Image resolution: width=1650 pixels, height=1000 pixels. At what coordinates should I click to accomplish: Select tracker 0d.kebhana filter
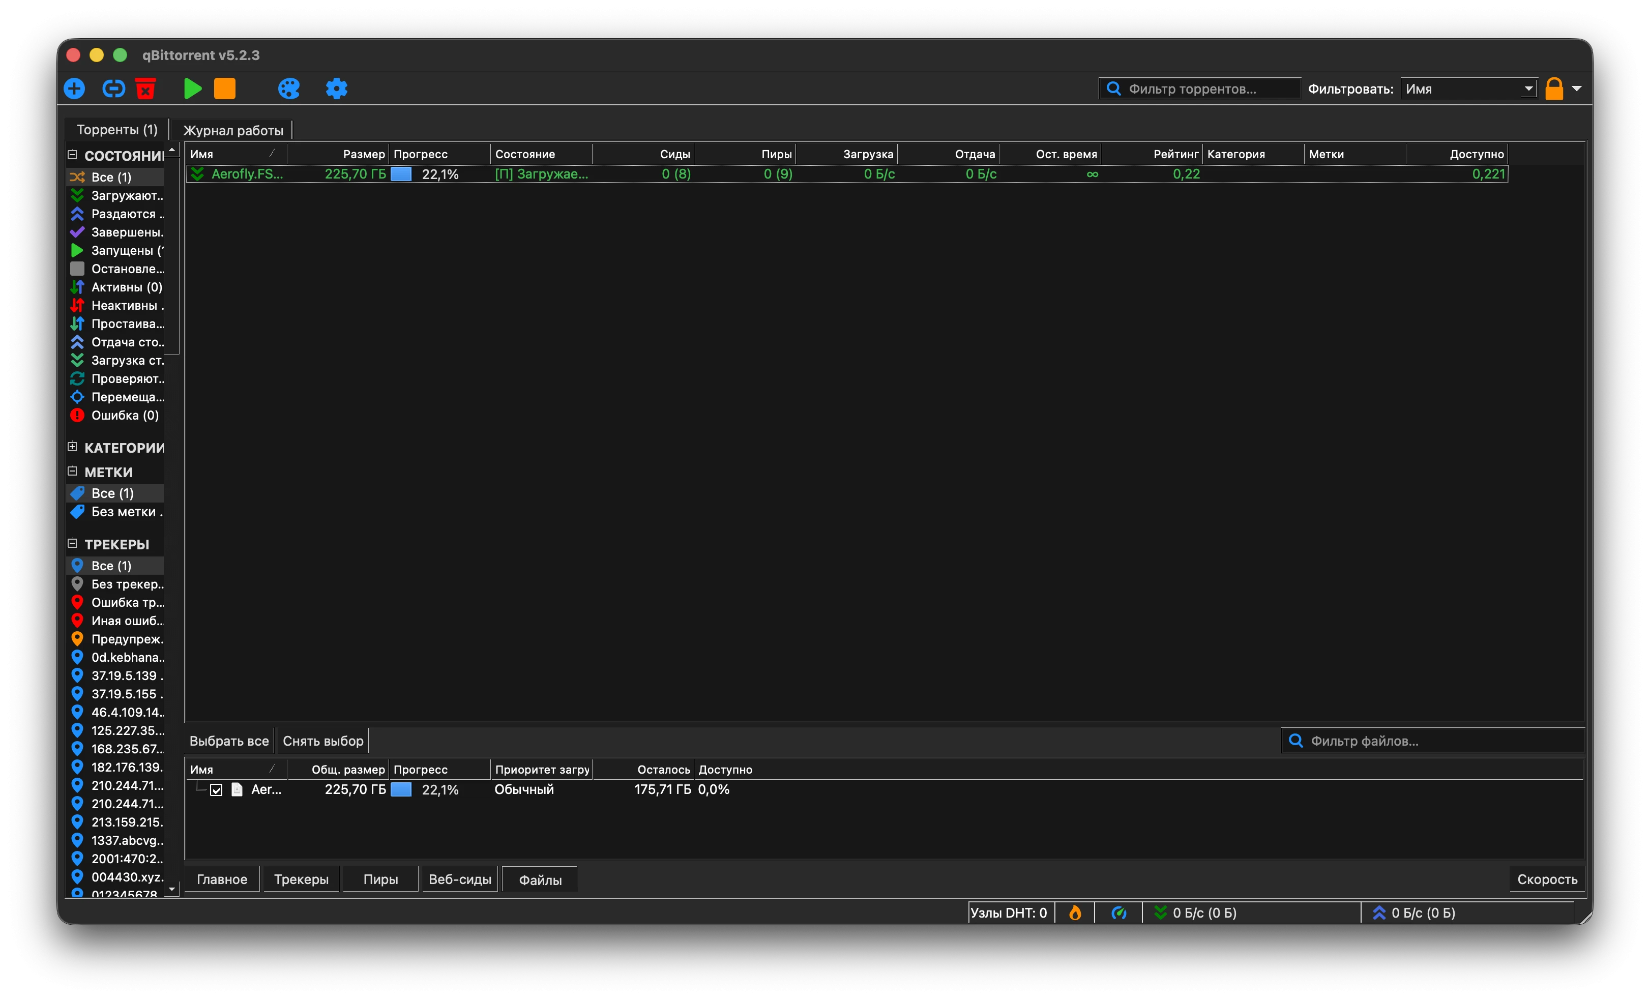pyautogui.click(x=115, y=657)
